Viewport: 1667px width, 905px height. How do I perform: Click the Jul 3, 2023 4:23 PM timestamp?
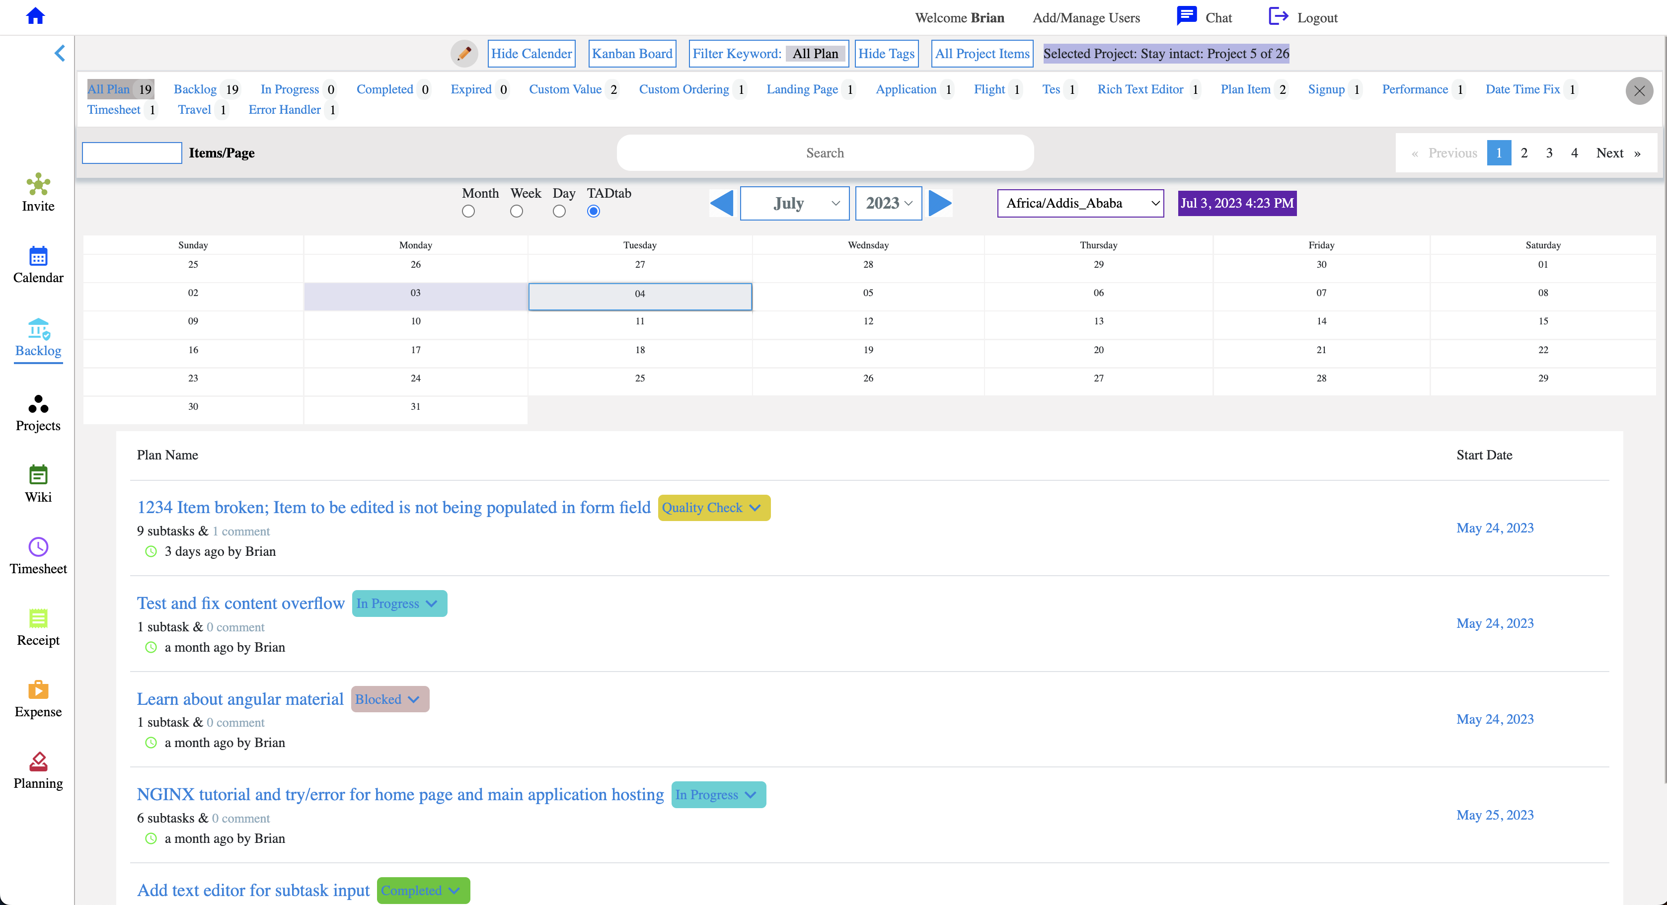[1237, 203]
